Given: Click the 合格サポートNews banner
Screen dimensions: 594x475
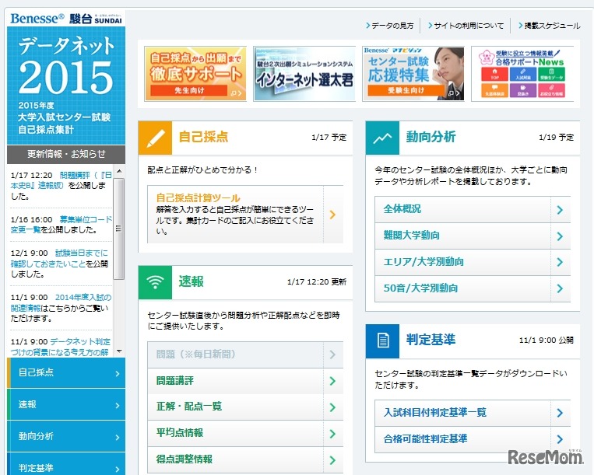Looking at the screenshot, I should (523, 74).
